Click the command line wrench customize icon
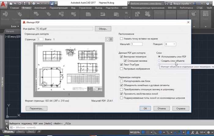 [x=7, y=128]
